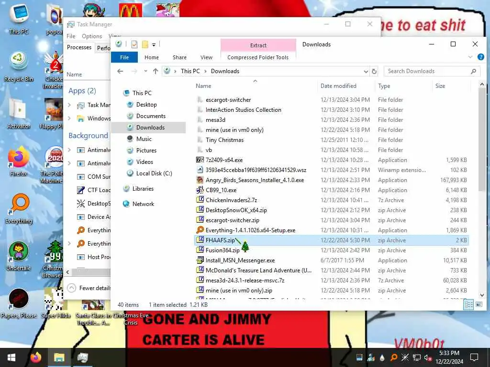The width and height of the screenshot is (490, 367).
Task: Open the Super Hilda desktop icon
Action: [x=56, y=303]
